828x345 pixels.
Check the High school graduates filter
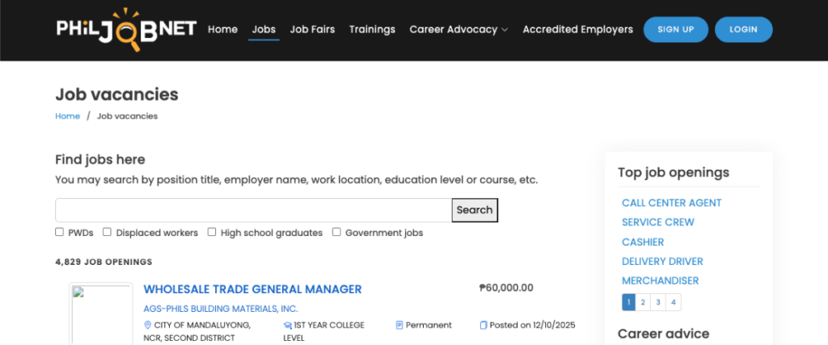212,232
